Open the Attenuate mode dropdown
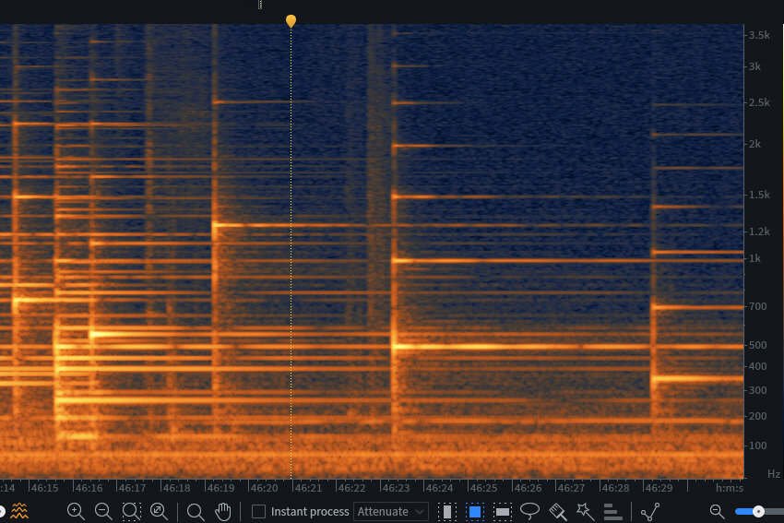 (391, 512)
